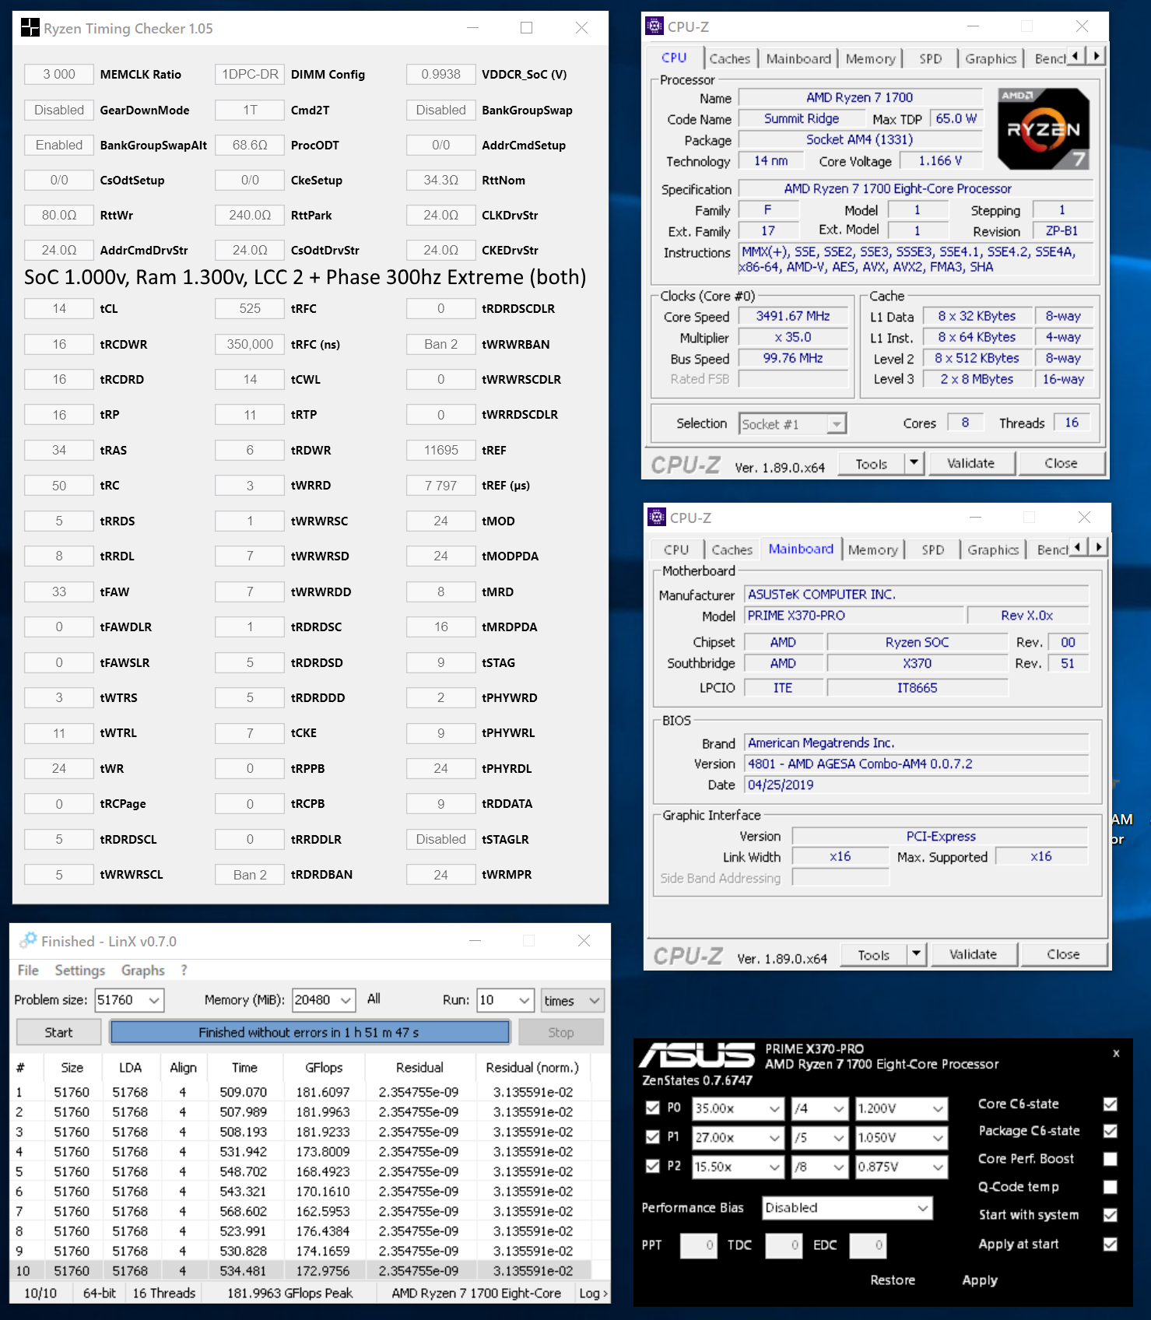
Task: Open the Problem size dropdown in LinX
Action: click(129, 1000)
